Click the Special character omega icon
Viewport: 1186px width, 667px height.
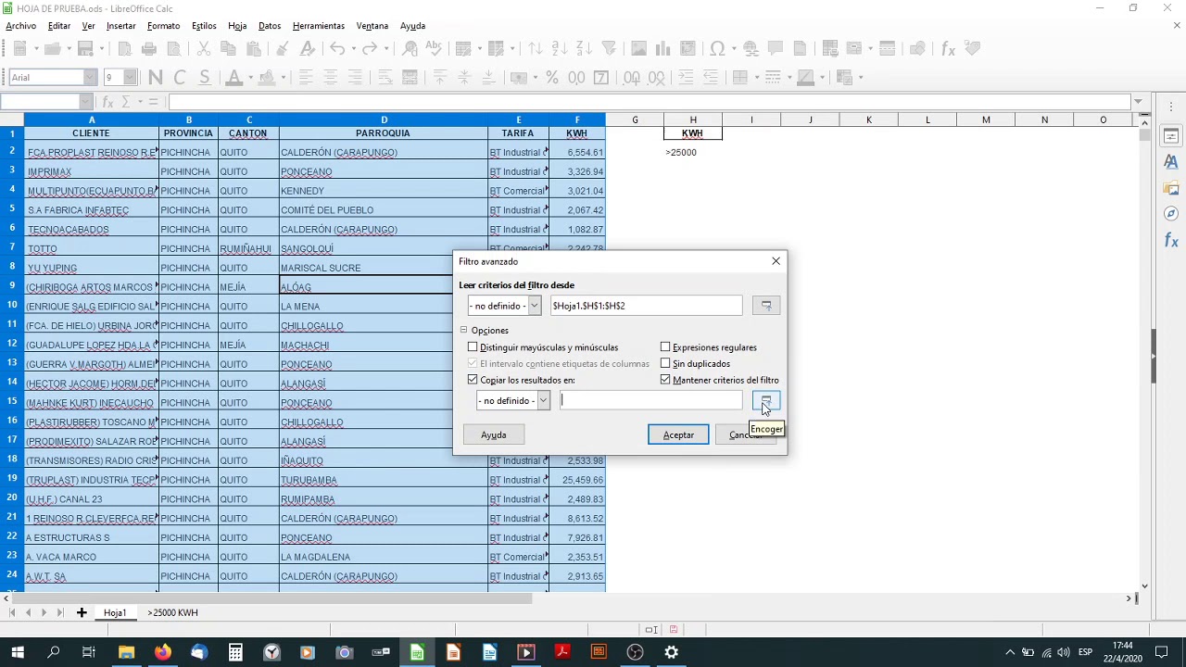(x=717, y=48)
